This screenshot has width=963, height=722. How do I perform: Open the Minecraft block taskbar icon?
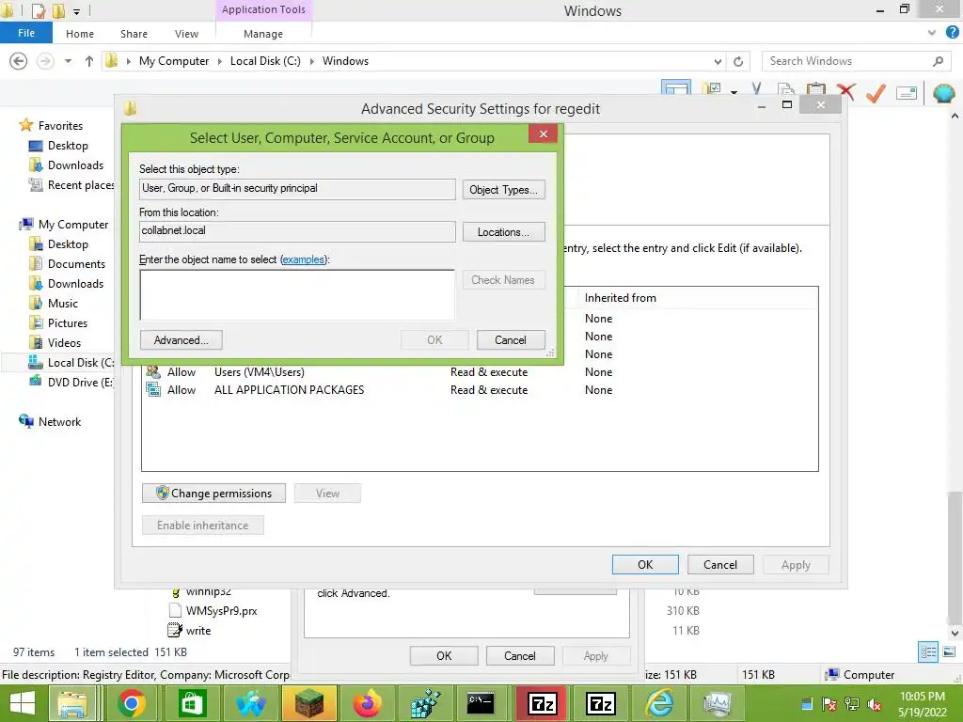309,703
